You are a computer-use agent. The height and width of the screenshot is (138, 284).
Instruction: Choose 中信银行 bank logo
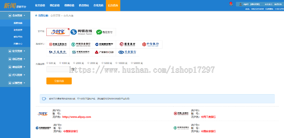coord(151,44)
